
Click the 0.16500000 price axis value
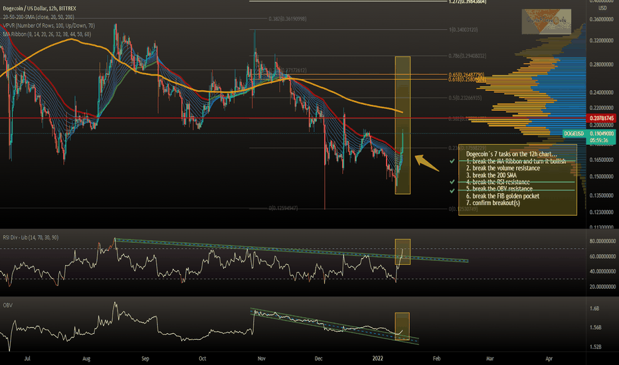click(x=602, y=160)
